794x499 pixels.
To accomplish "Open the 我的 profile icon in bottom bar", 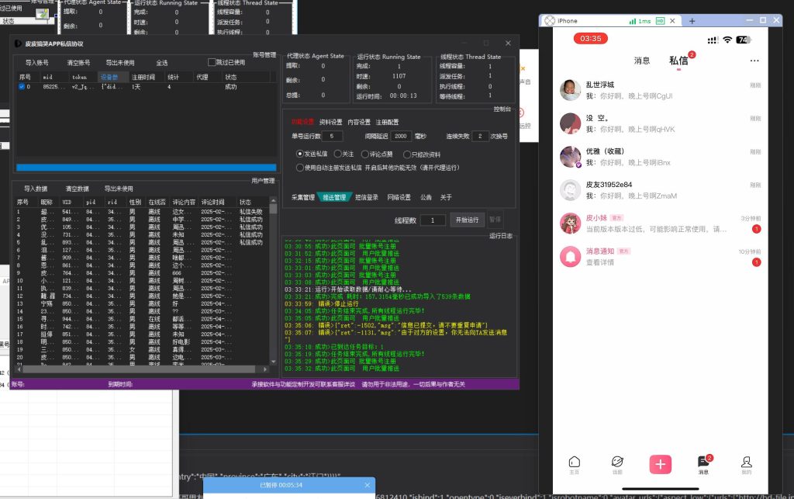I will [747, 463].
